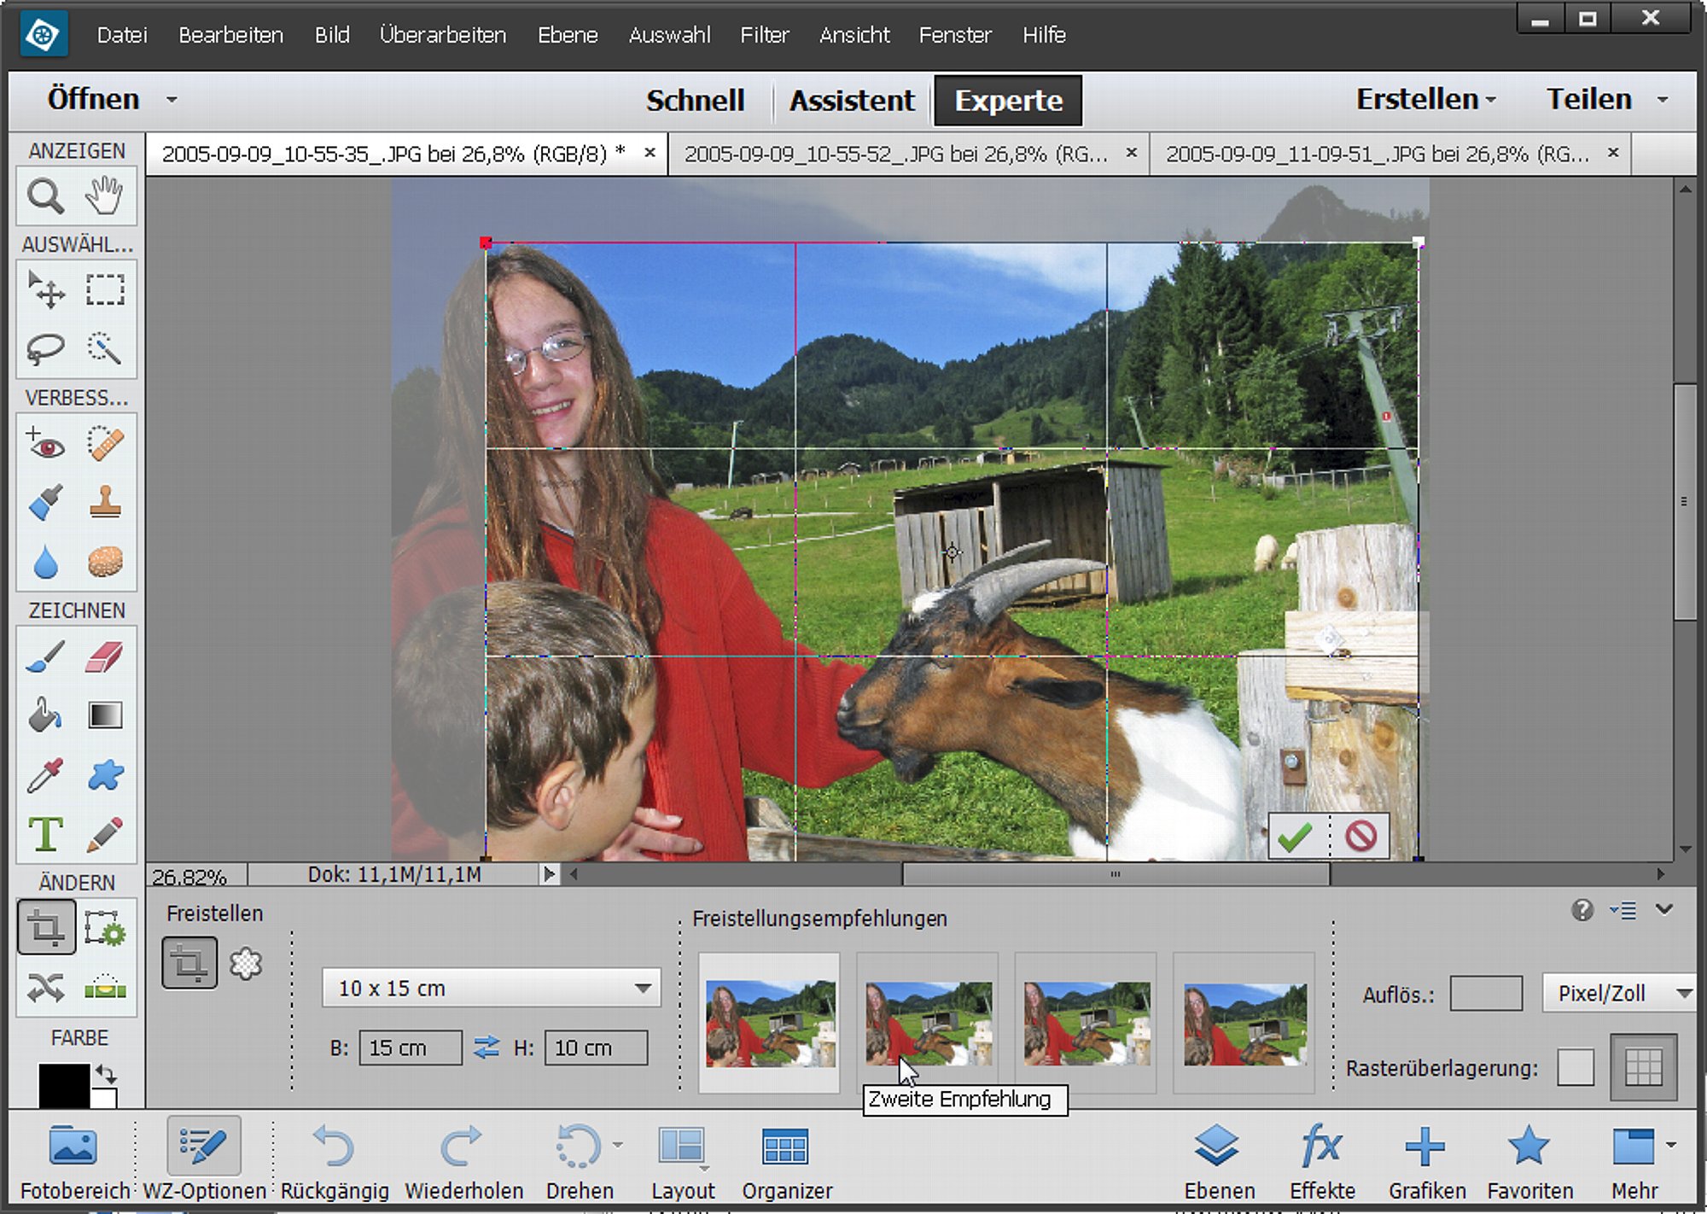Open the Überarbeiten menu
This screenshot has width=1707, height=1214.
(443, 35)
